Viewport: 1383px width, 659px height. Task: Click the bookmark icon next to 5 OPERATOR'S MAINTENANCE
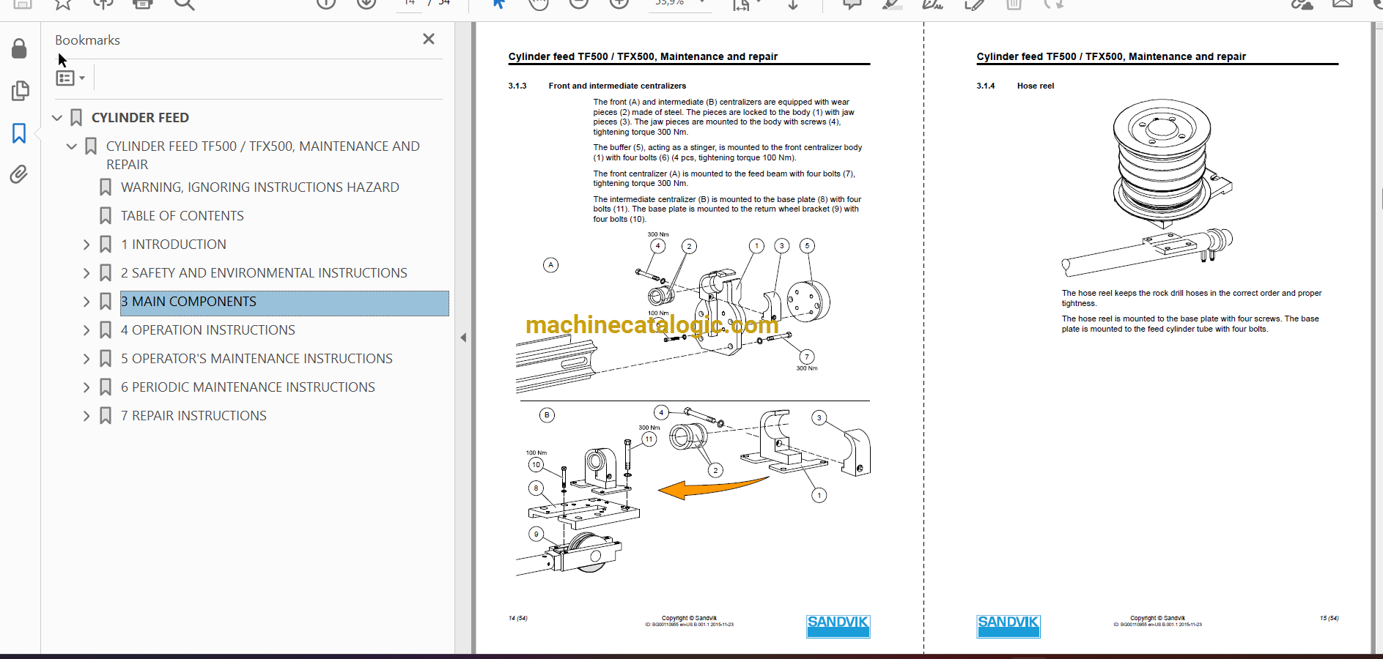pyautogui.click(x=106, y=359)
